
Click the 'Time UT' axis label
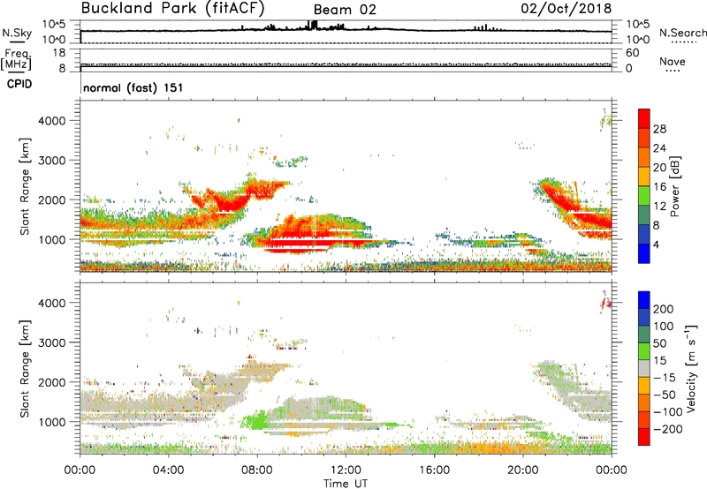click(346, 484)
